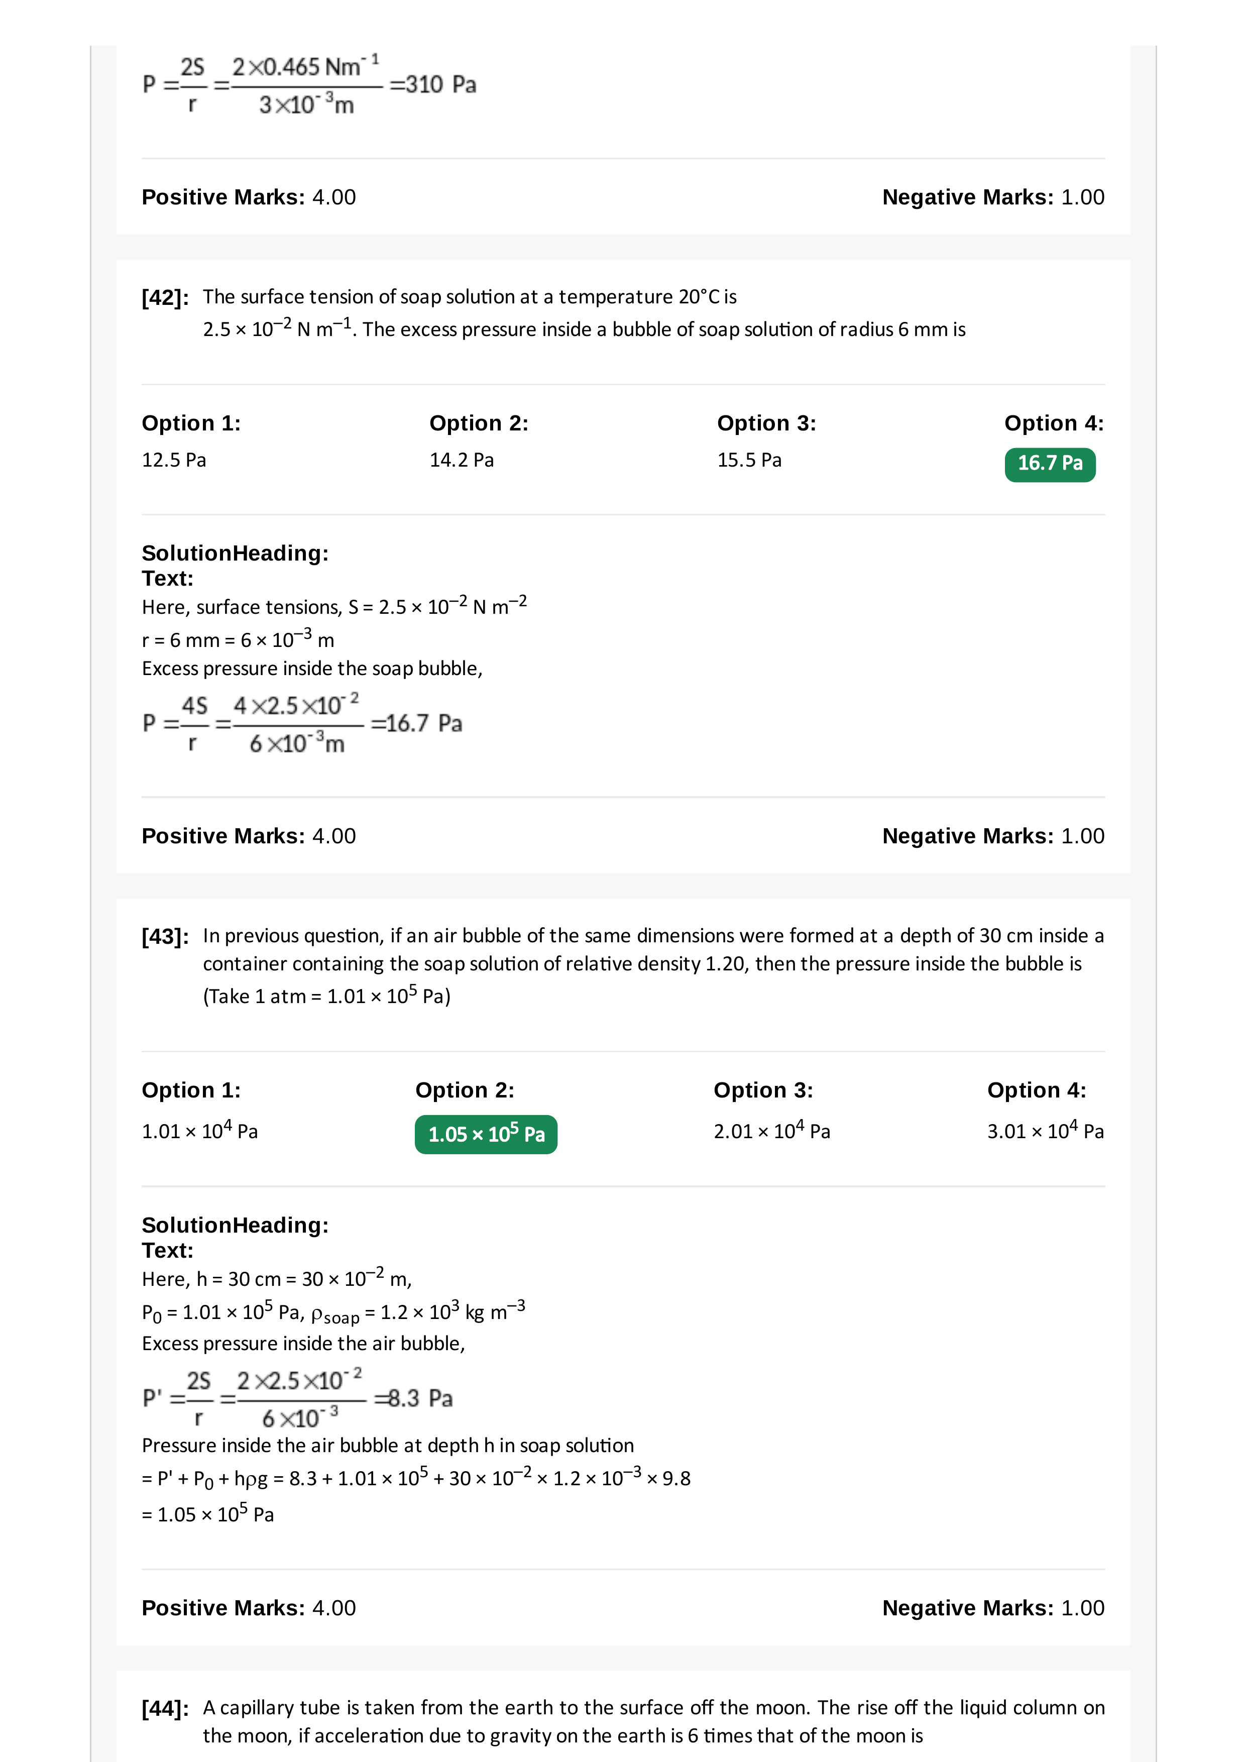This screenshot has height=1762, width=1245.
Task: Select the highlighted 16.7 Pa answer
Action: coord(1050,464)
